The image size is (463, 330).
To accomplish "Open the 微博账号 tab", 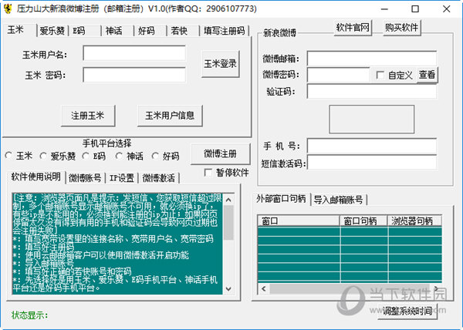I will click(85, 178).
